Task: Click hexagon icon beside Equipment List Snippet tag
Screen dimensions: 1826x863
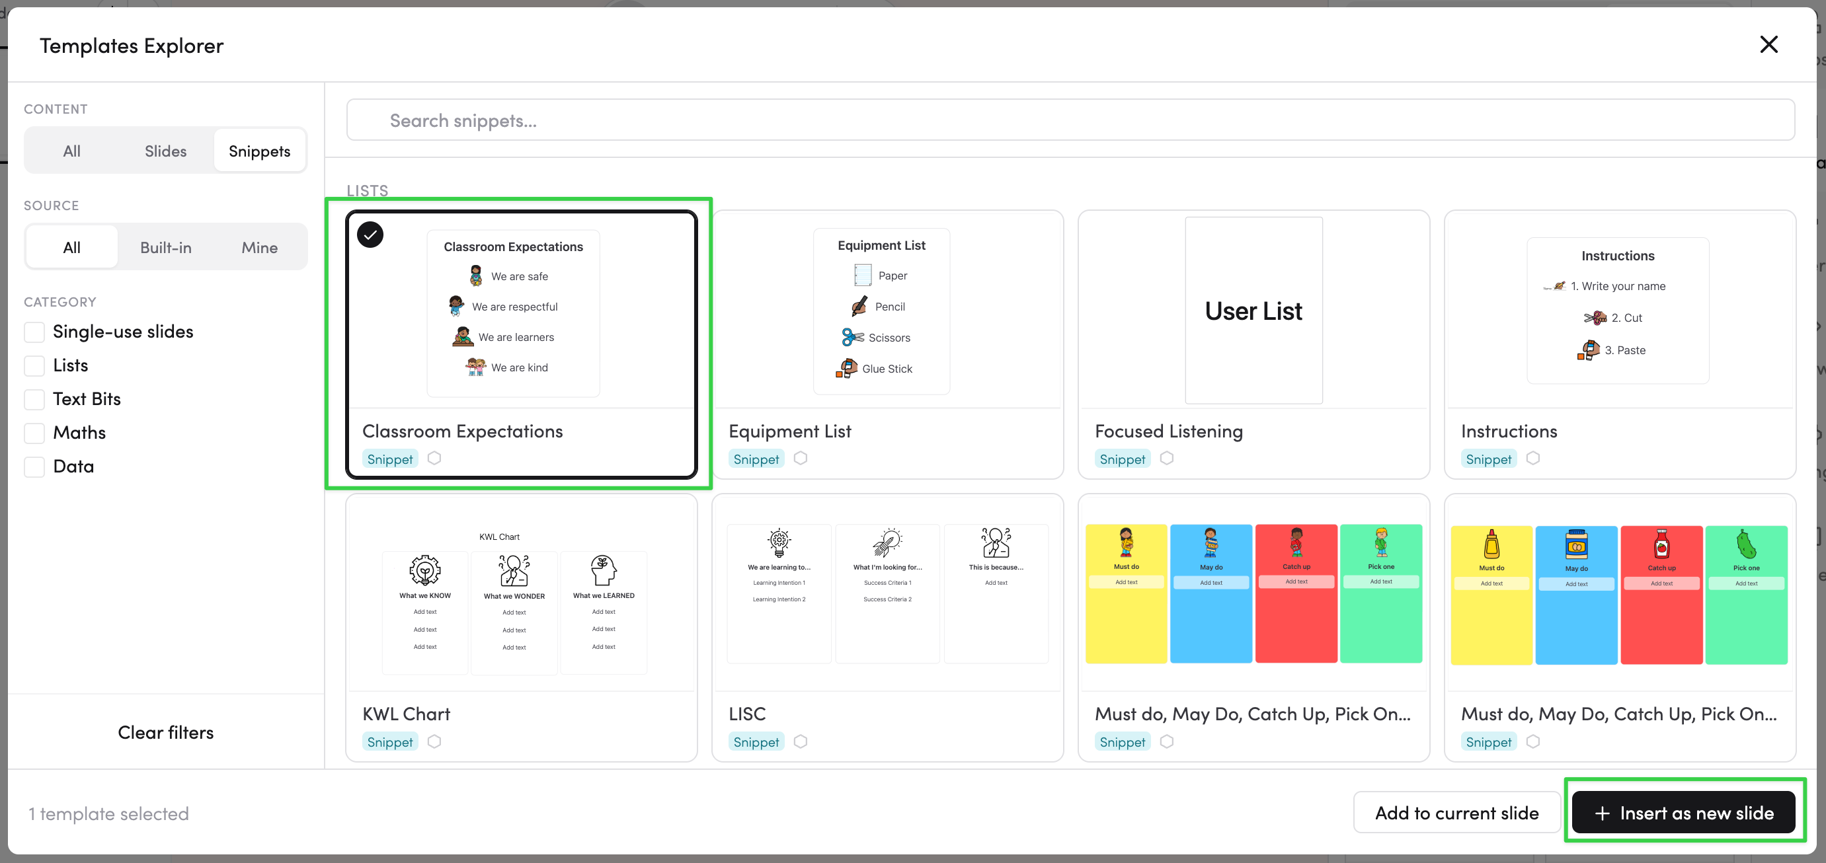Action: tap(801, 459)
